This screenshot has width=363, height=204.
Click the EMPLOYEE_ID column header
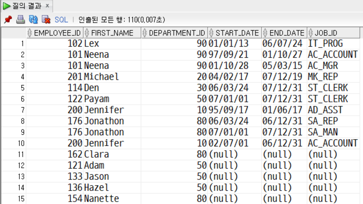pos(55,33)
